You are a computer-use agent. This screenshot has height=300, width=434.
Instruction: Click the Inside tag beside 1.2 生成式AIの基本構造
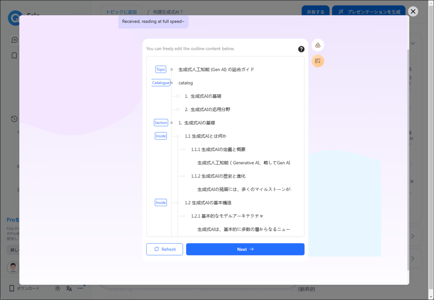(161, 202)
